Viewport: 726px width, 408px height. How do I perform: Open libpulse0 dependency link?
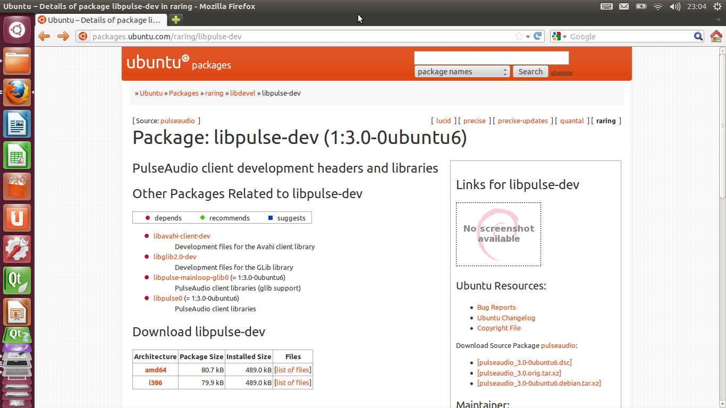[168, 298]
